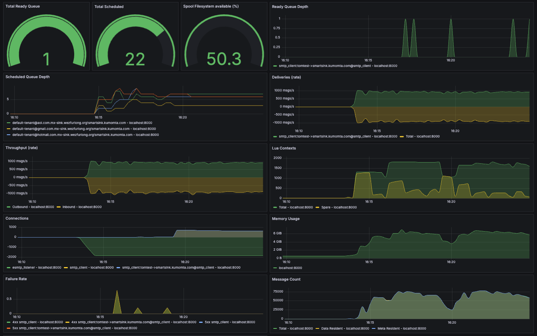Toggle Meta Resident series in Message Count legend
The height and width of the screenshot is (336, 537).
(x=402, y=328)
